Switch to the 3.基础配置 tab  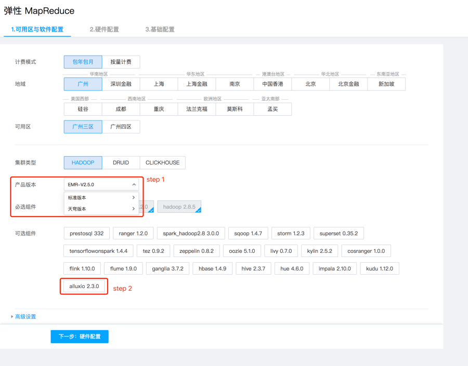[x=160, y=30]
